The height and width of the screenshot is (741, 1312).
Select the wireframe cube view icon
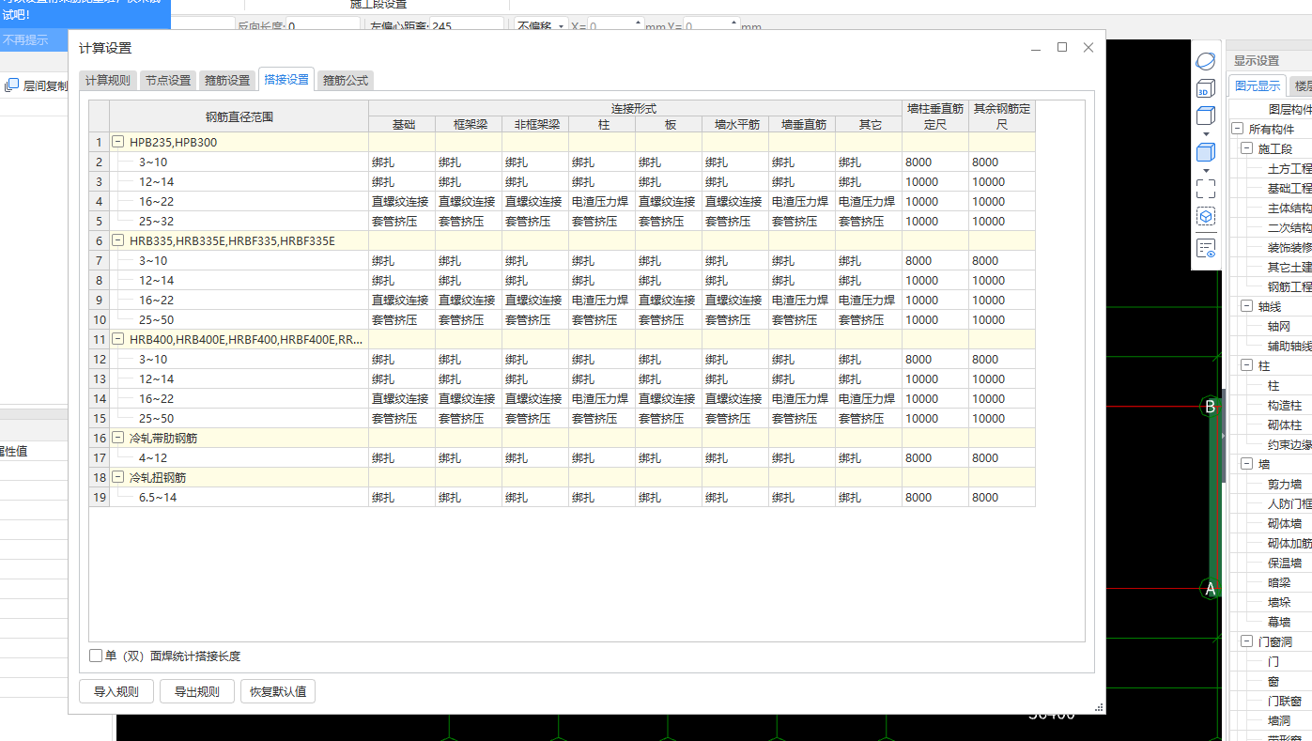[x=1206, y=116]
